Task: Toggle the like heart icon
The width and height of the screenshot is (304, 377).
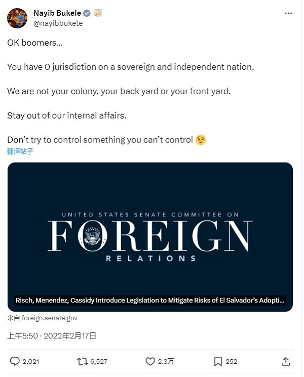Action: [150, 361]
